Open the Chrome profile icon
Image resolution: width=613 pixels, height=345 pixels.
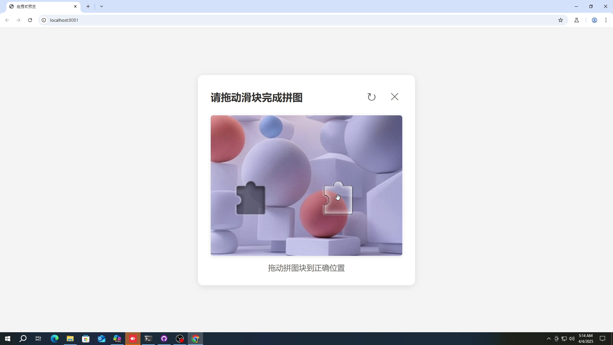coord(594,20)
